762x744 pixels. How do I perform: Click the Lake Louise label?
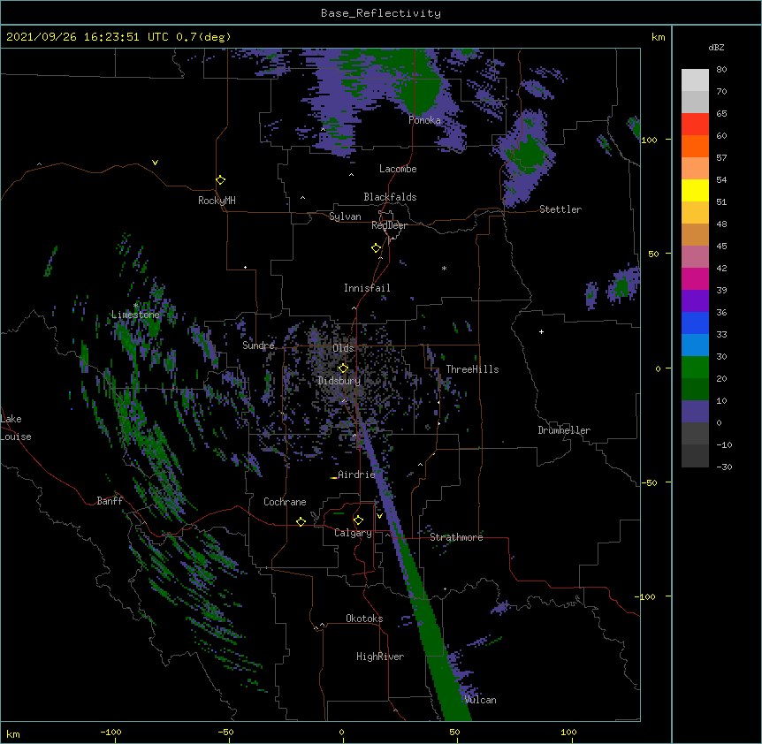16,428
